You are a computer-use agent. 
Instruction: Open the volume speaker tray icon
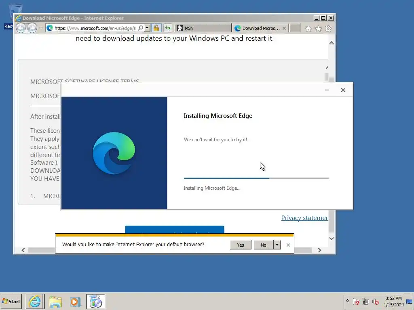376,301
